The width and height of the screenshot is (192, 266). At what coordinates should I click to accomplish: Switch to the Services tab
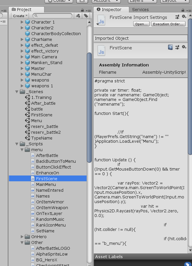pos(140,10)
